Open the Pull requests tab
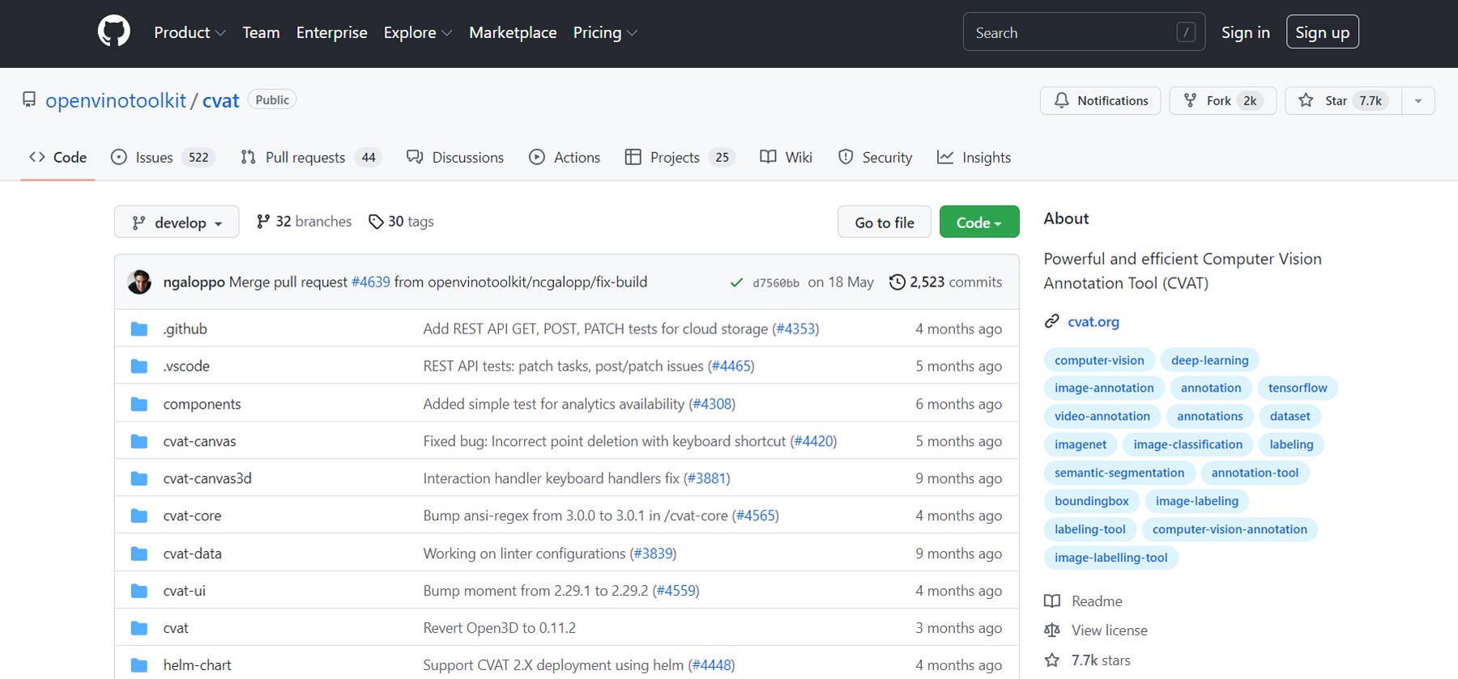Viewport: 1458px width, 679px height. pyautogui.click(x=311, y=157)
